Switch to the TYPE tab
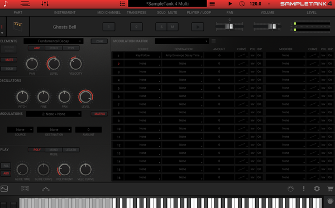The image size is (335, 208). click(71, 48)
